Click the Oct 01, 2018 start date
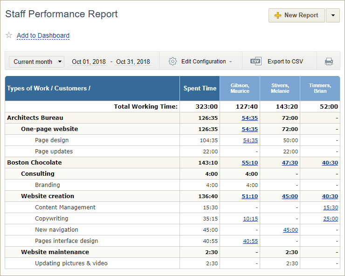The image size is (345, 276). [x=89, y=62]
